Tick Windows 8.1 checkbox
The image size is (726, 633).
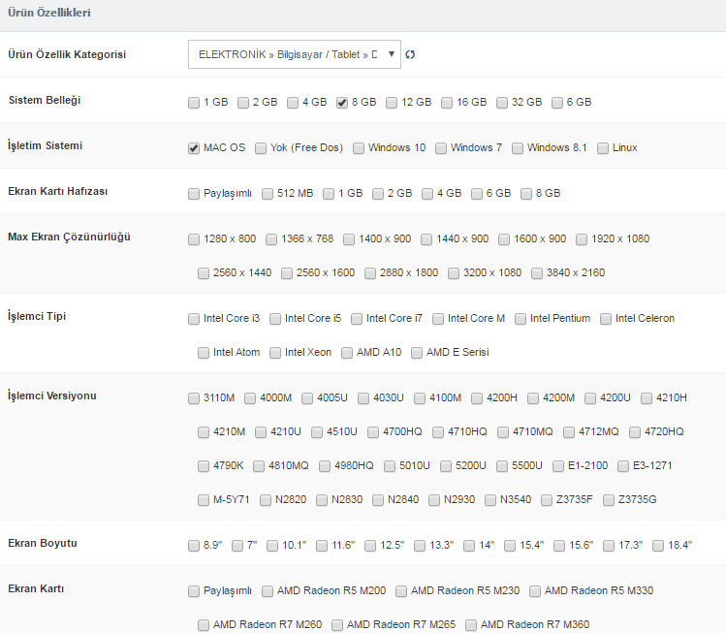click(518, 148)
